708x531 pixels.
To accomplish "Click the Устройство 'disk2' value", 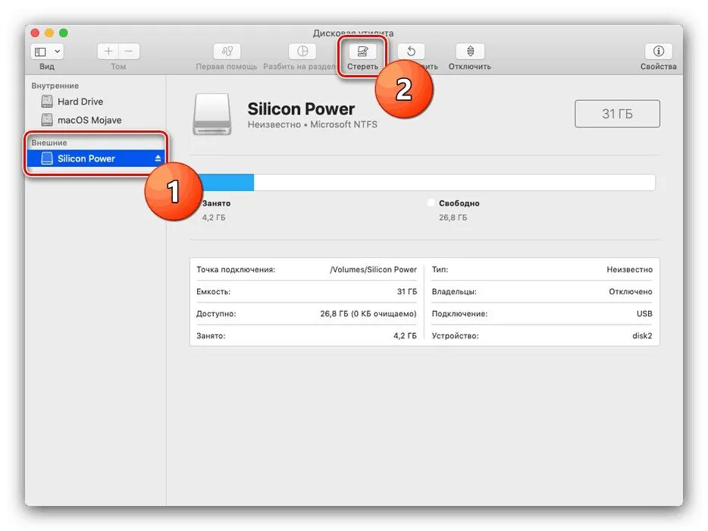I will pos(642,336).
